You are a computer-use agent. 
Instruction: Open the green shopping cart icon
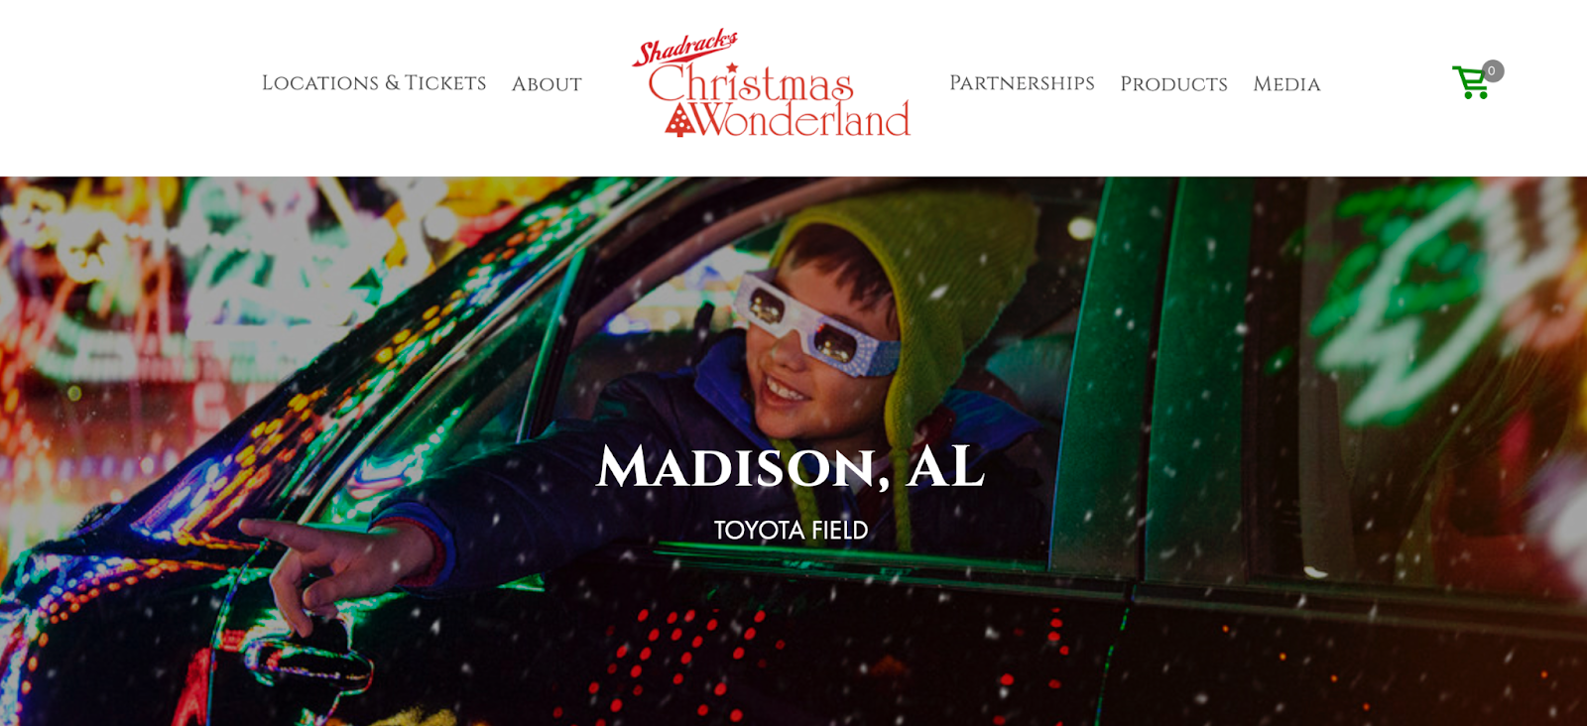[1471, 82]
